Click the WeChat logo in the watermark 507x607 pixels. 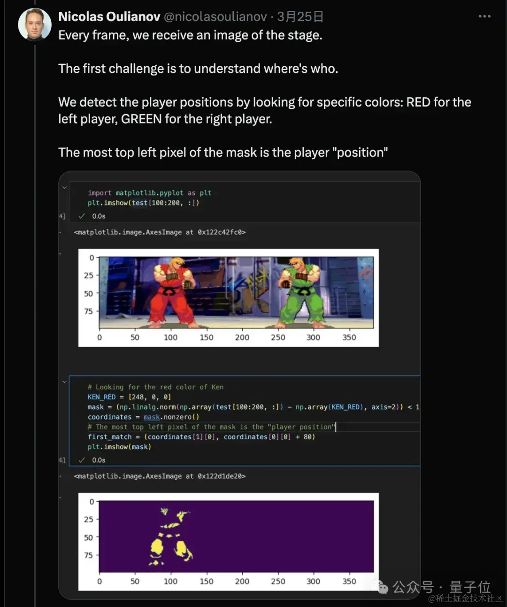(380, 587)
